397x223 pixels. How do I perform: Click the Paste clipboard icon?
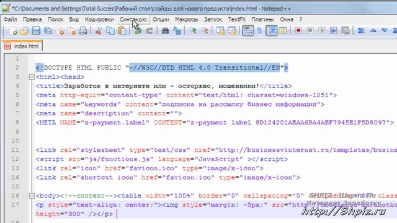point(122,31)
